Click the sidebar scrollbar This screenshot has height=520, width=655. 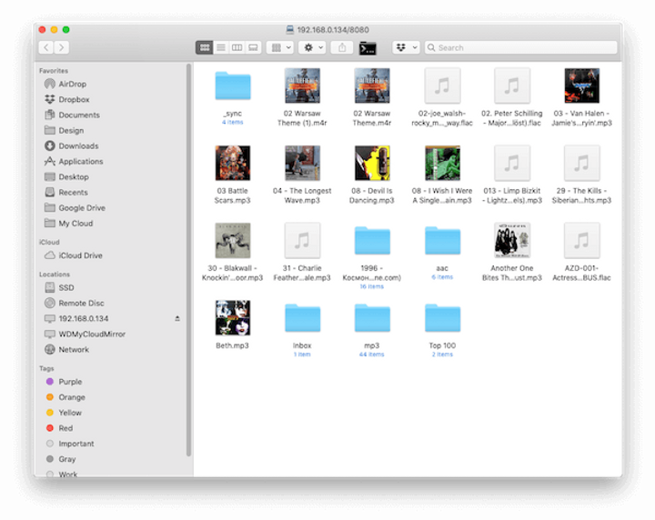[x=188, y=260]
